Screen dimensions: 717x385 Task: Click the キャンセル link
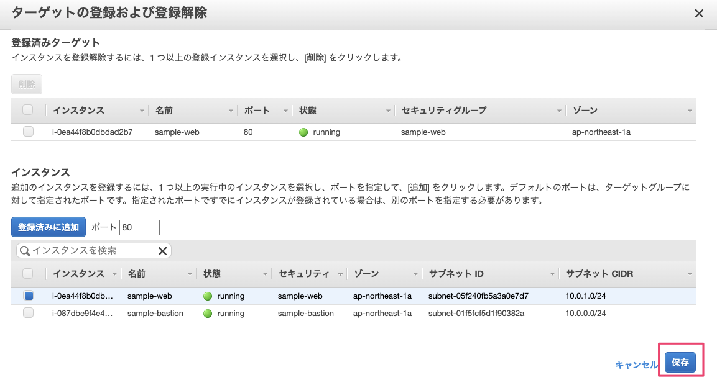[636, 365]
